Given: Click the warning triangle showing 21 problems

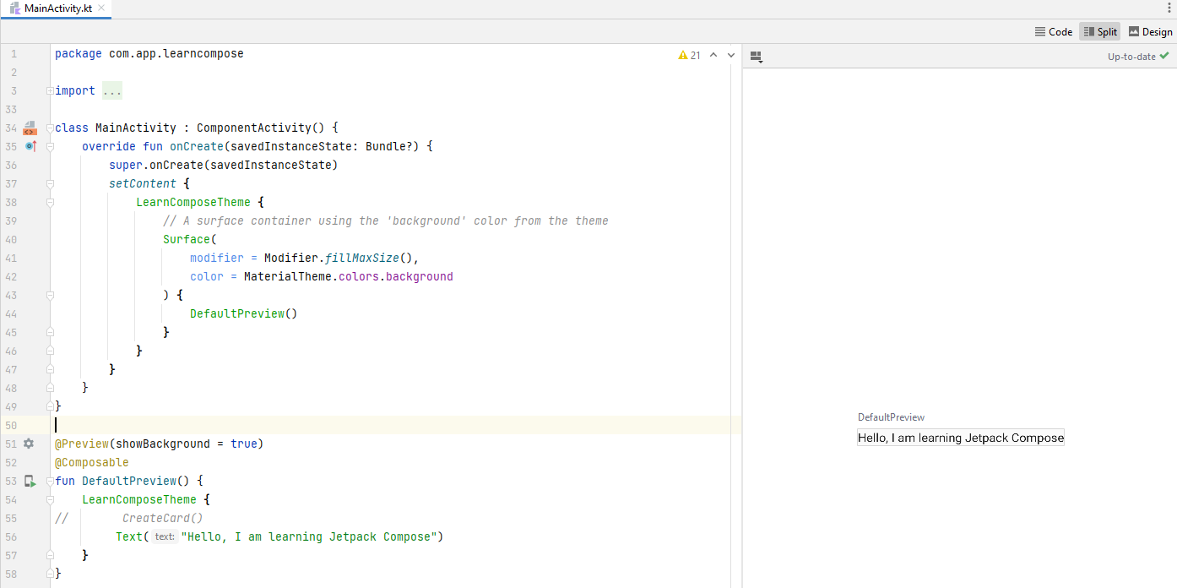Looking at the screenshot, I should (689, 55).
